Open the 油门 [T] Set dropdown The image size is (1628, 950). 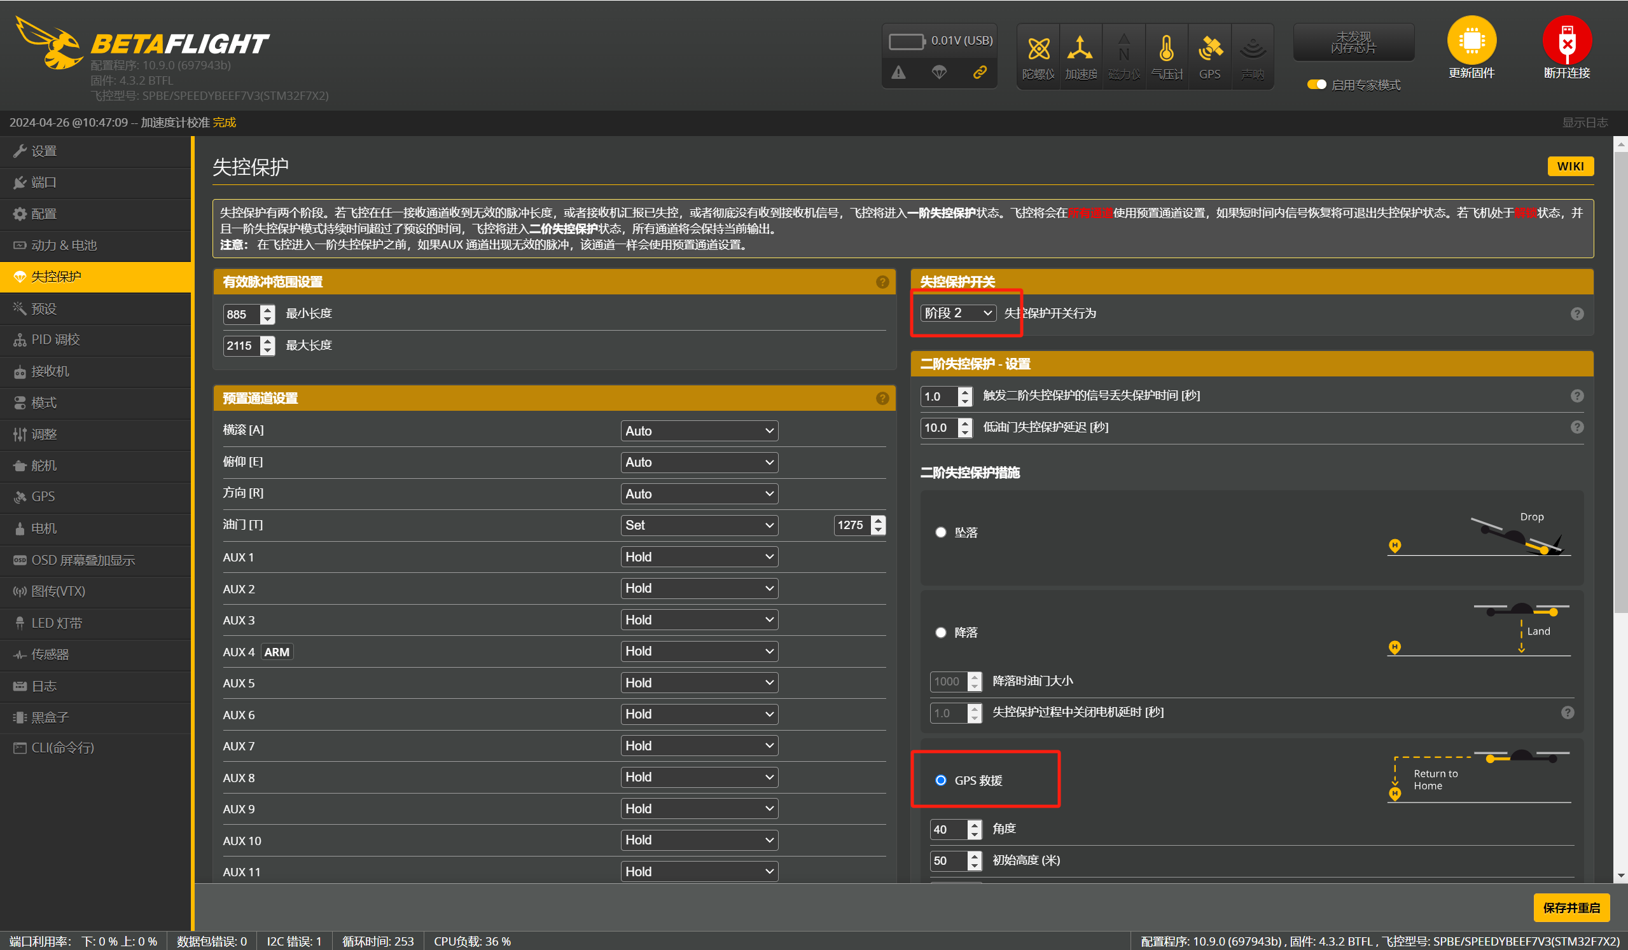point(699,525)
